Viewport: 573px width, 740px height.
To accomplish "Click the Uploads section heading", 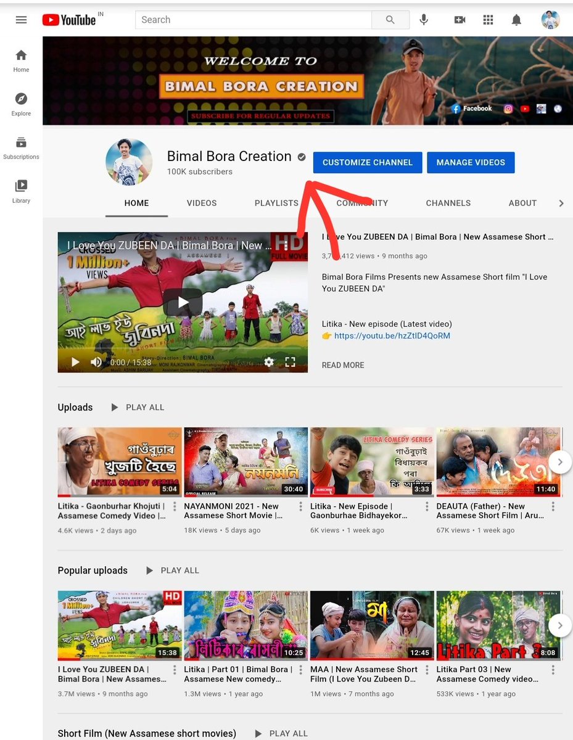I will click(75, 408).
